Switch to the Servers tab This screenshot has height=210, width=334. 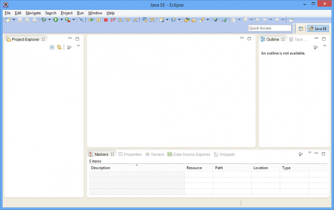(155, 154)
